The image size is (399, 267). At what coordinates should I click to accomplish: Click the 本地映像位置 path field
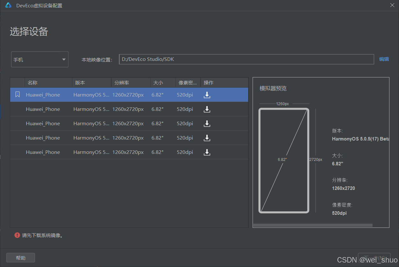coord(246,59)
